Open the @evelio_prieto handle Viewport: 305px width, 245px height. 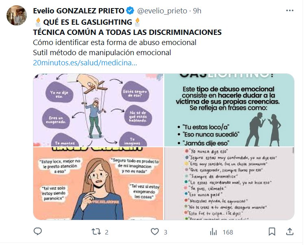tap(162, 11)
